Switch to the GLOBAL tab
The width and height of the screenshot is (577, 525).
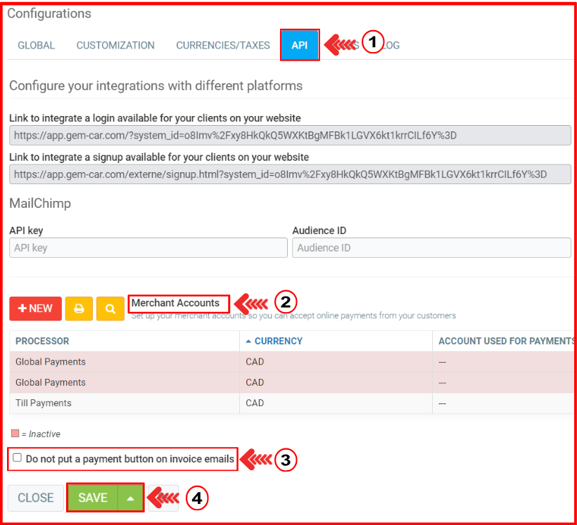(36, 45)
